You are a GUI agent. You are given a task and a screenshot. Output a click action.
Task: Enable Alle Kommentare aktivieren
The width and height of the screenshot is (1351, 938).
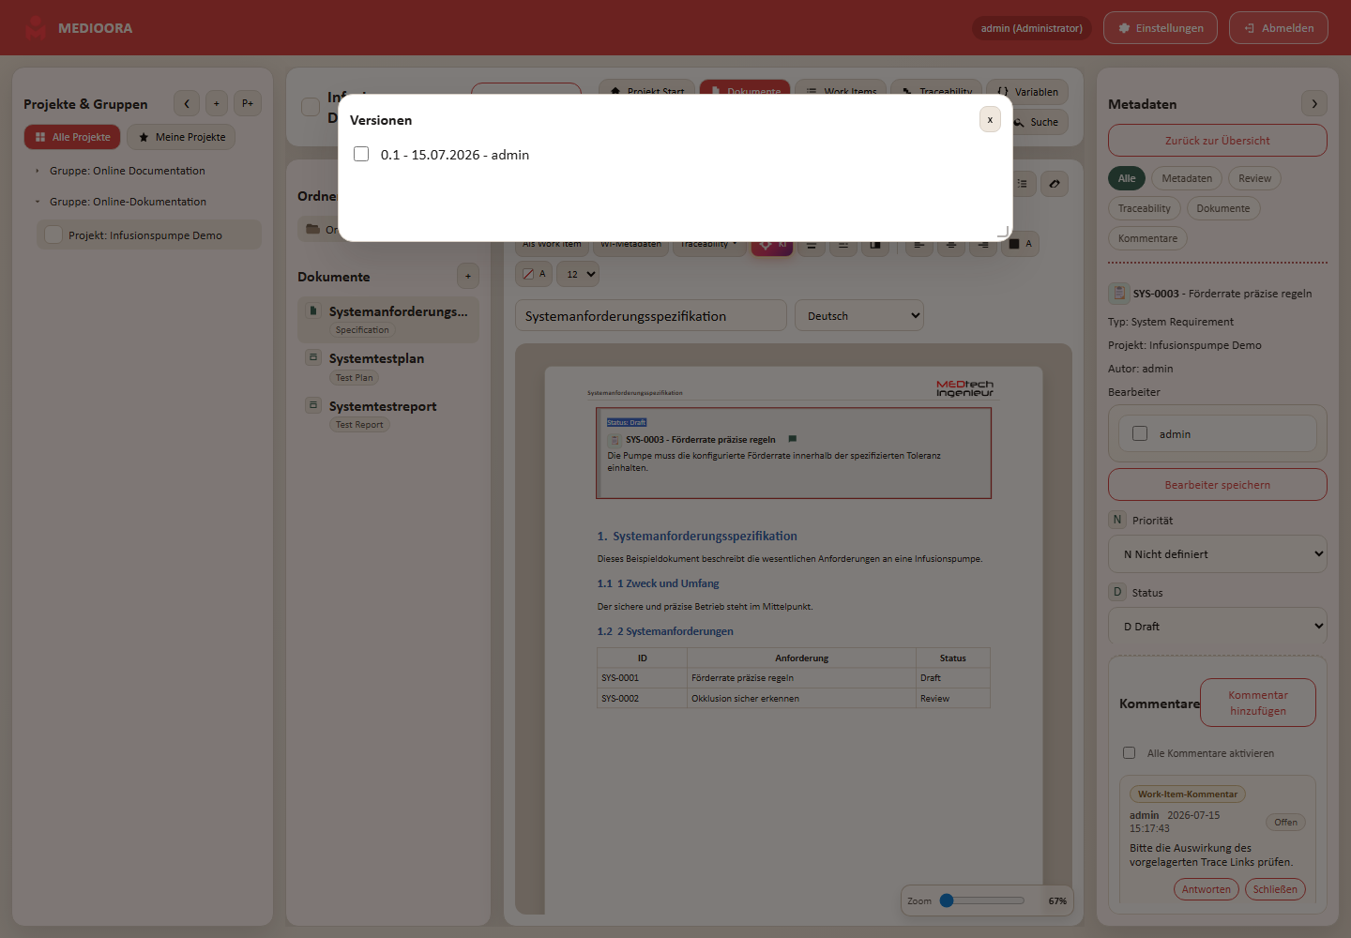click(x=1130, y=752)
